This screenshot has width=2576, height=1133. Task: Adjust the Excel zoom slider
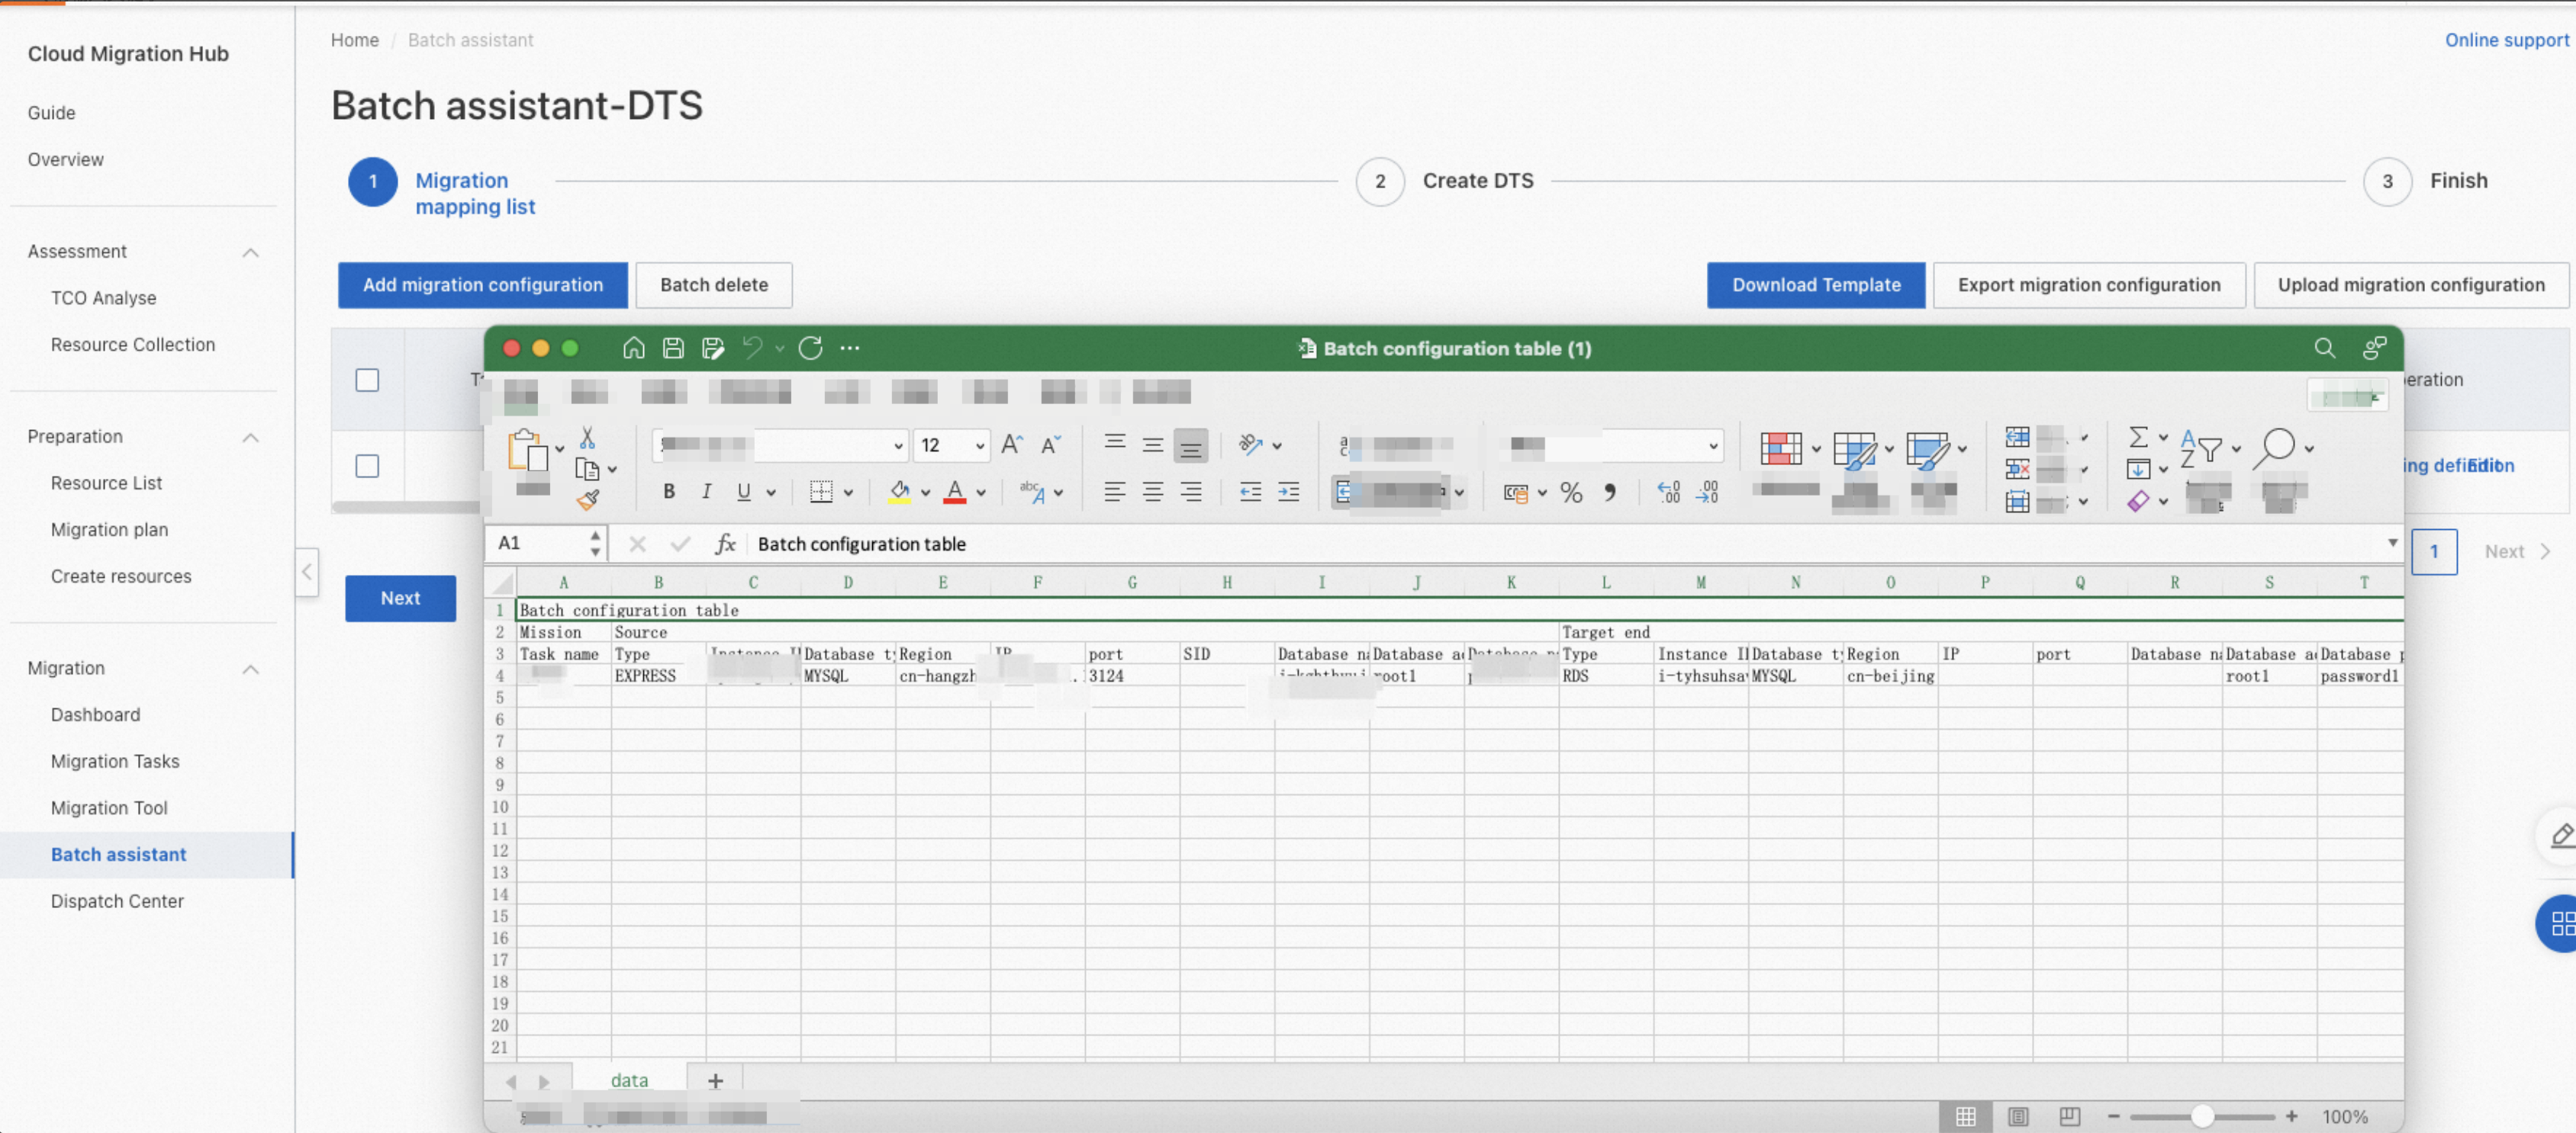point(2201,1116)
